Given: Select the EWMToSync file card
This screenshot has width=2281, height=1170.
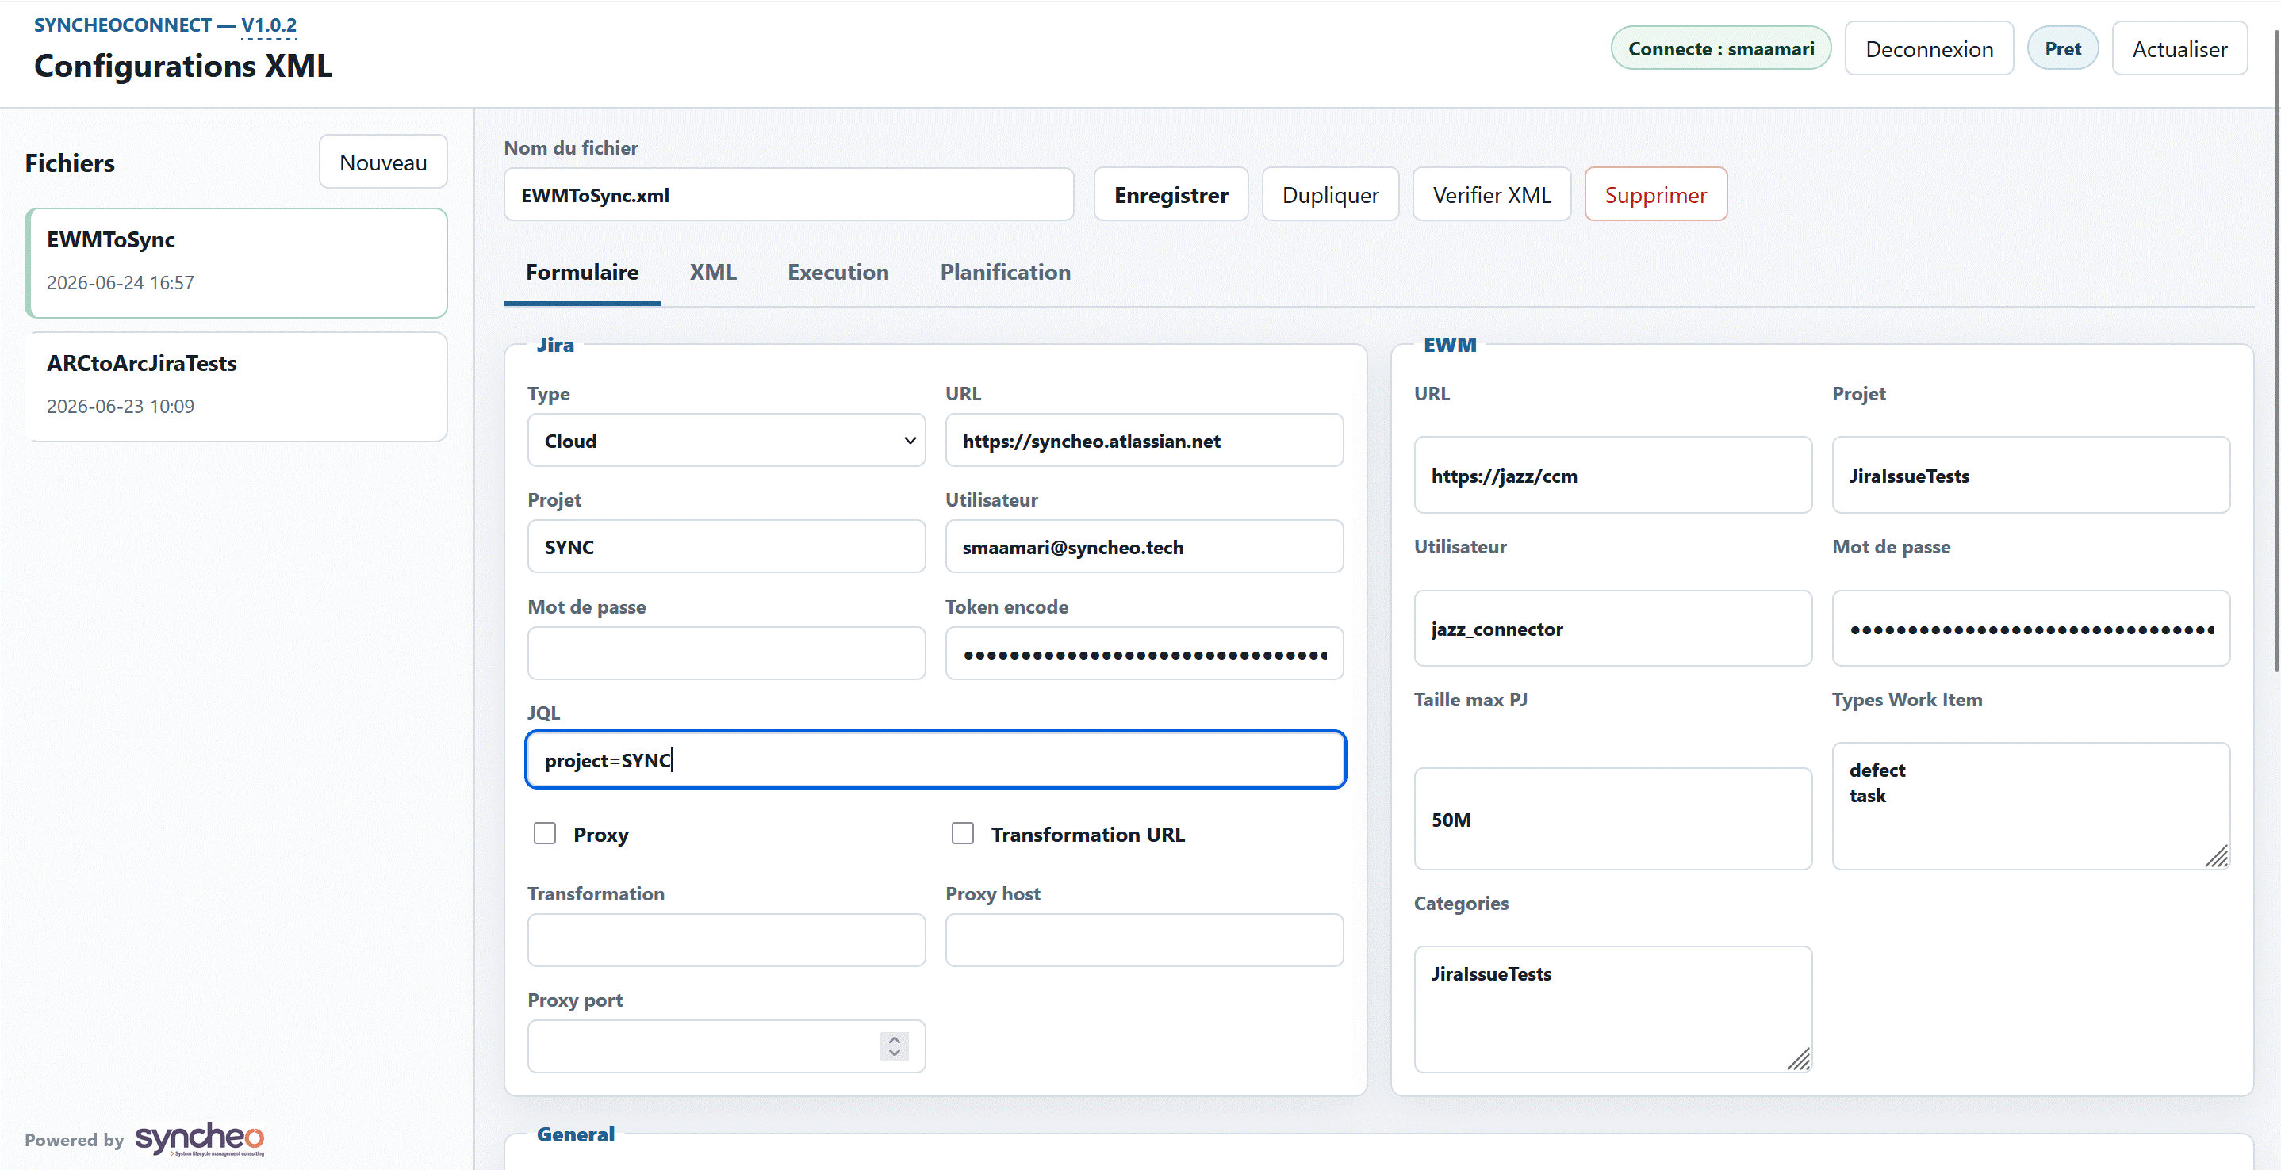Looking at the screenshot, I should point(236,263).
